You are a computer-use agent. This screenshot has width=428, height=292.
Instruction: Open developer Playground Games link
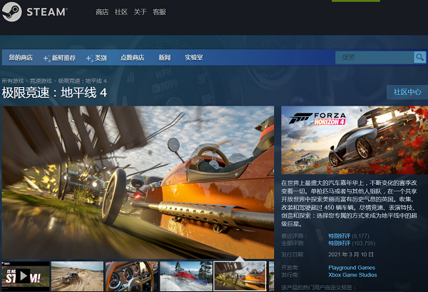tap(352, 268)
